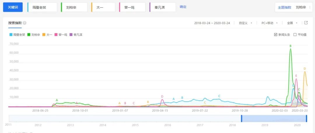Image resolution: width=315 pixels, height=133 pixels.
Task: Toggle the 秦凡淇 purple legend series
Action: click(76, 35)
